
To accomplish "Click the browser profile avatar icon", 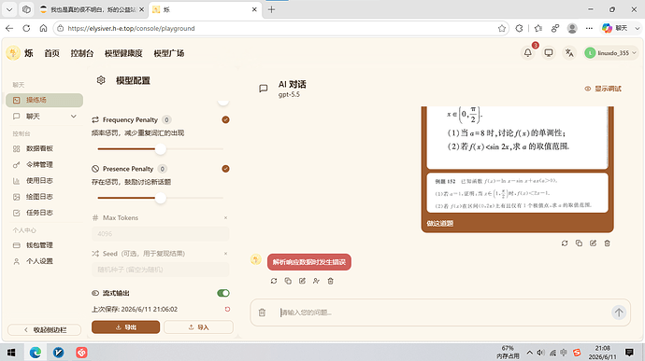I will [x=572, y=28].
